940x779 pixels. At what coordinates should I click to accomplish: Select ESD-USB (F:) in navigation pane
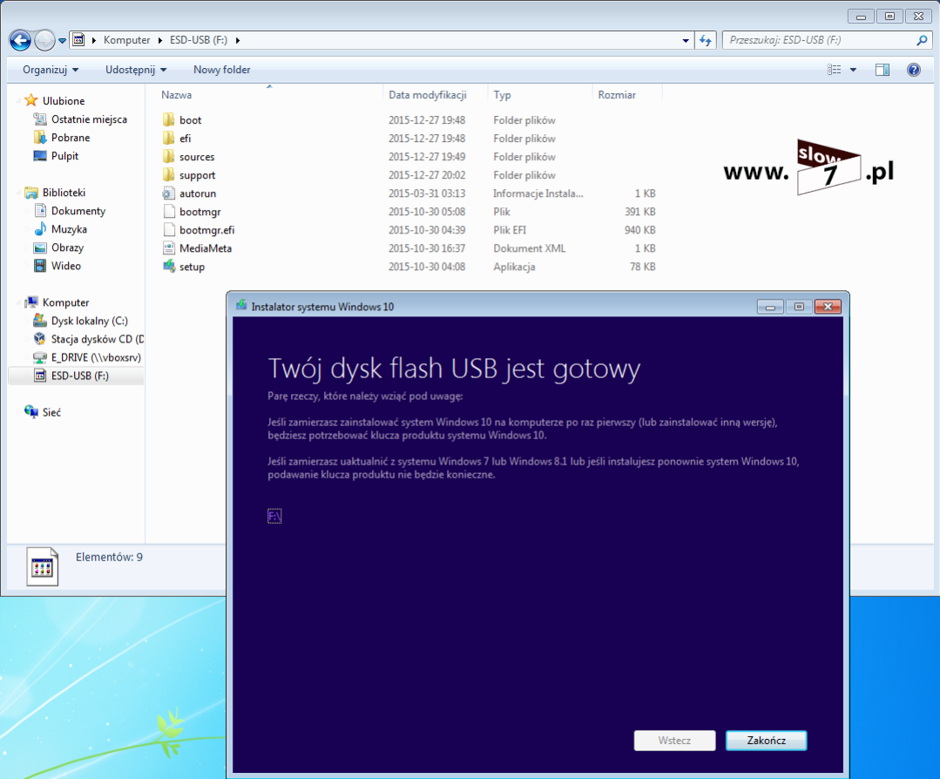tap(80, 376)
